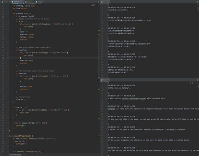The image size is (199, 156).
Task: Click the 's := convert.ConvertString(in)' line
Action: click(27, 151)
